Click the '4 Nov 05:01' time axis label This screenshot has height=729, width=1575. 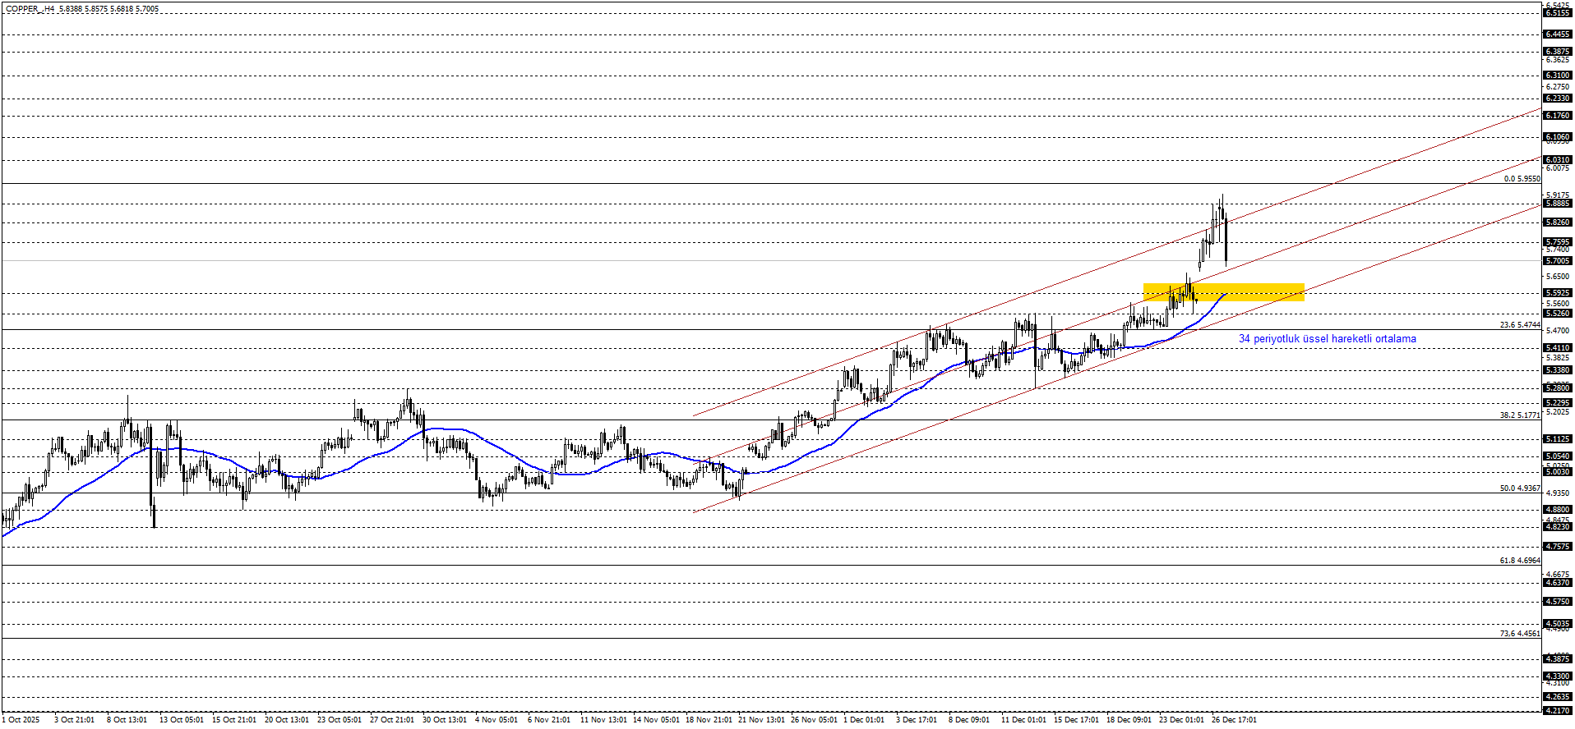pyautogui.click(x=497, y=720)
